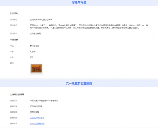
Task: Click the 展示 label beside the thumbnail
Action: point(12,63)
